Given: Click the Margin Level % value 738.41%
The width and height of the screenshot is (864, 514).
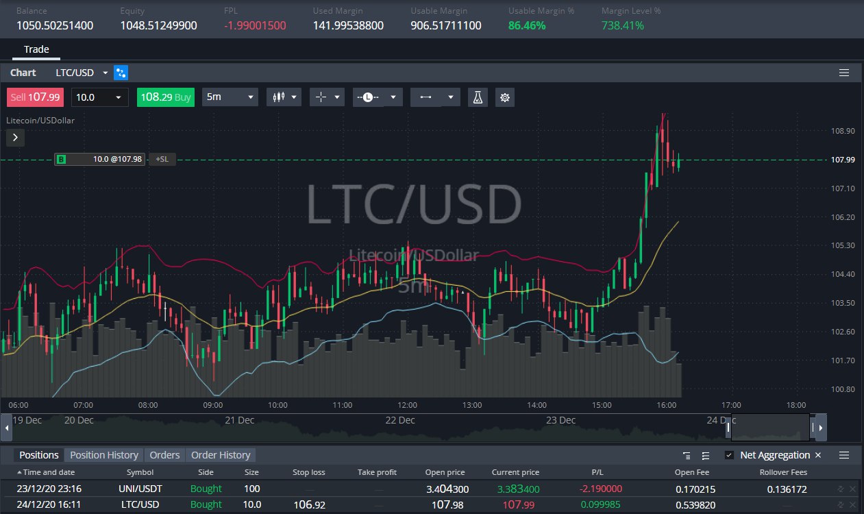Looking at the screenshot, I should [623, 25].
